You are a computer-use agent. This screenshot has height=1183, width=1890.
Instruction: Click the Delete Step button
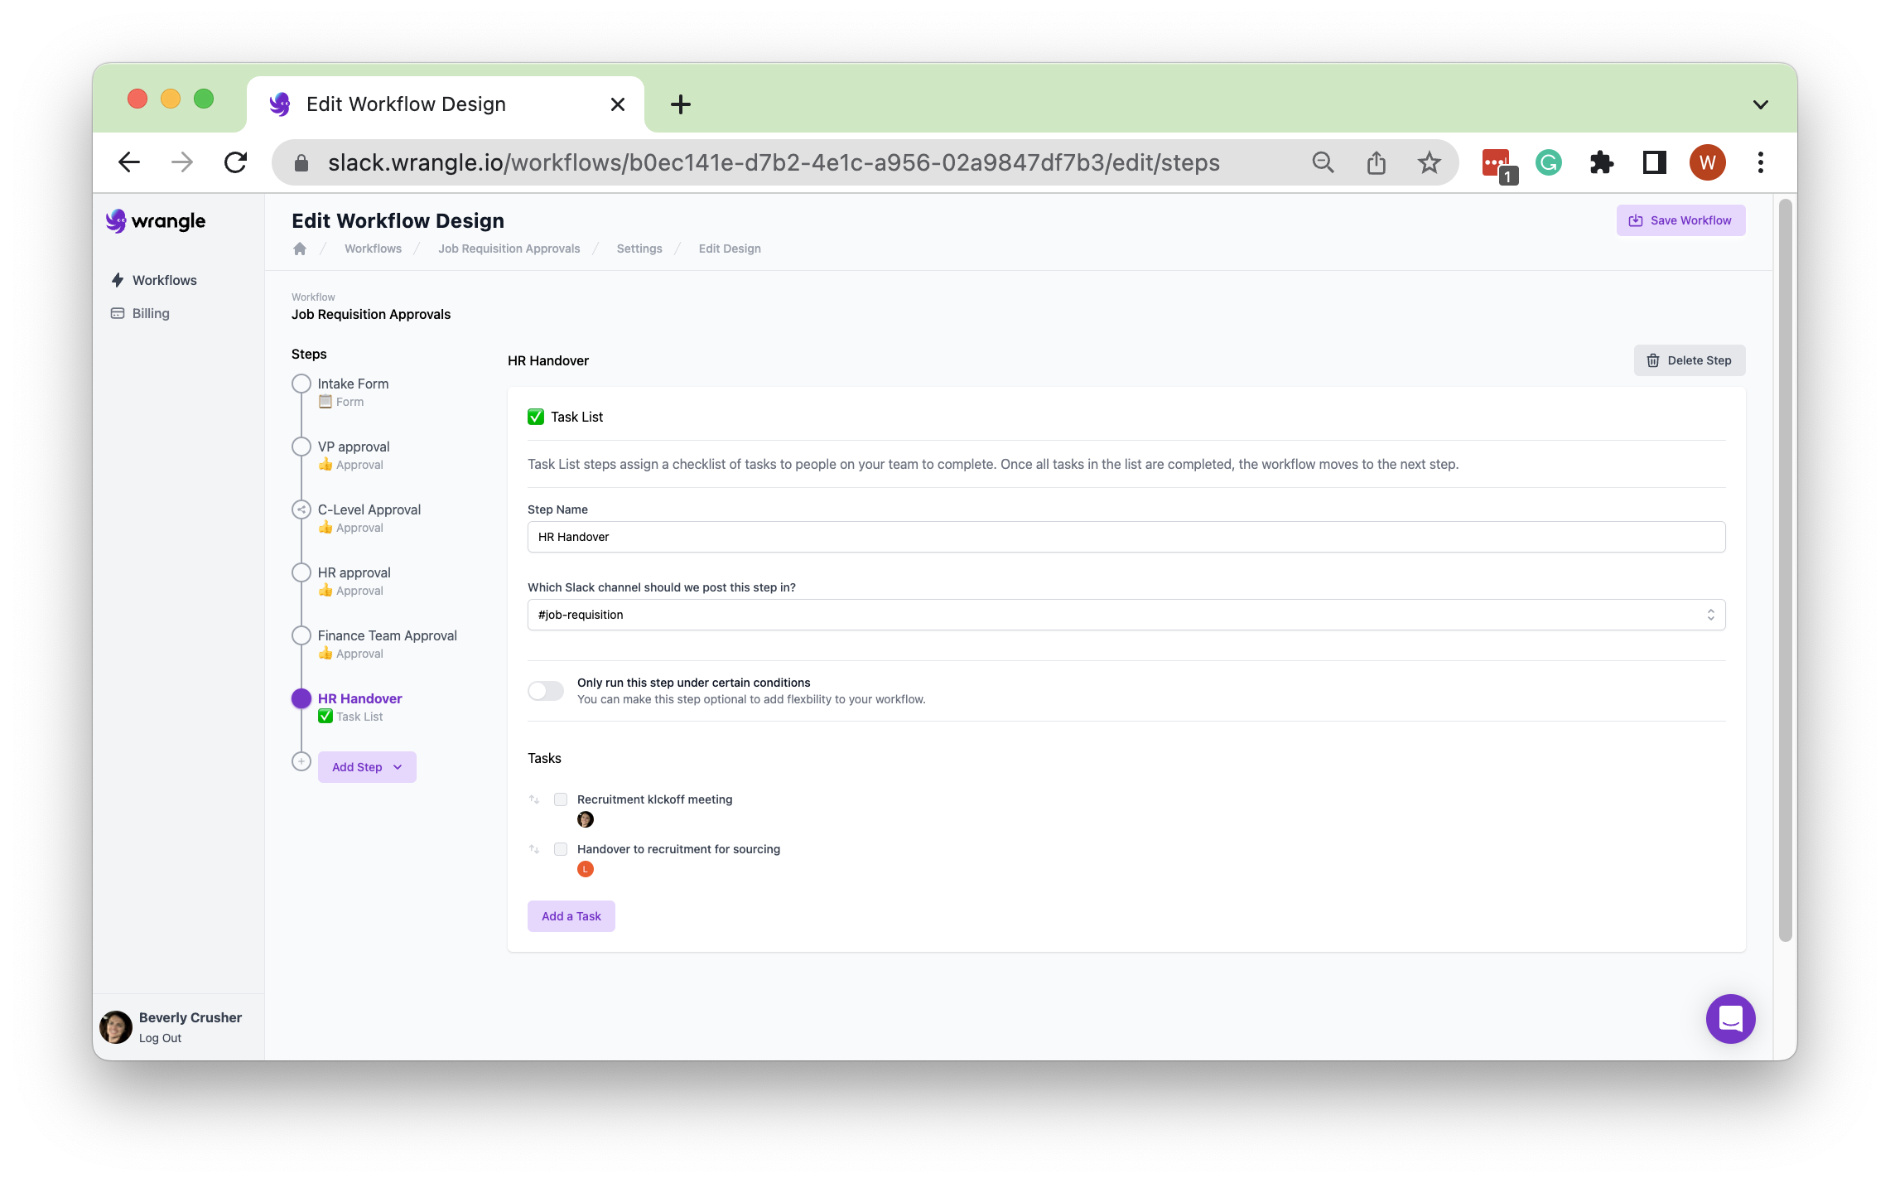click(x=1689, y=360)
